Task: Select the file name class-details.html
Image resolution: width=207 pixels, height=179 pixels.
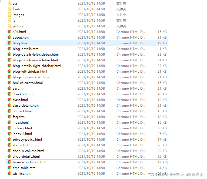Action: click(x=26, y=106)
